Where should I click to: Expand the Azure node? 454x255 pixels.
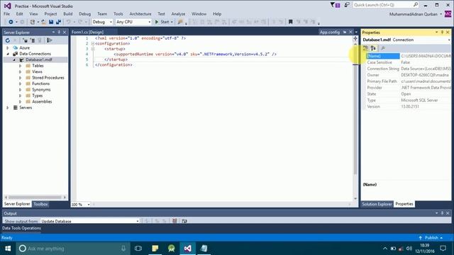8,47
